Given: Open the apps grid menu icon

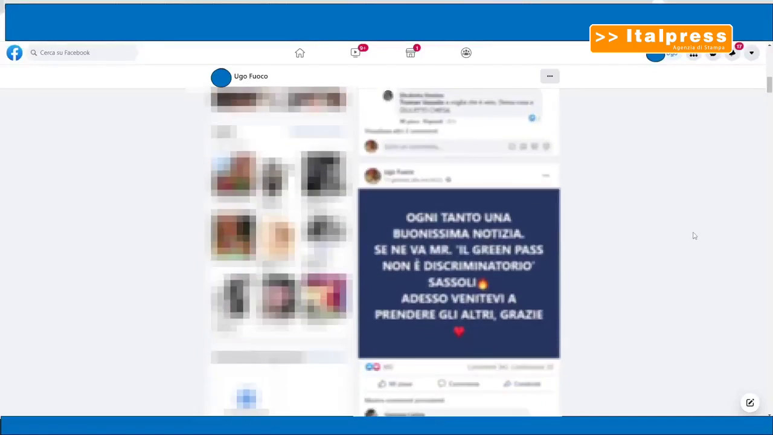Looking at the screenshot, I should 694,55.
